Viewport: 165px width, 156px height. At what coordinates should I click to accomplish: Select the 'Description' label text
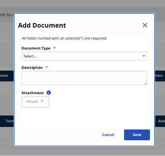(x=32, y=68)
